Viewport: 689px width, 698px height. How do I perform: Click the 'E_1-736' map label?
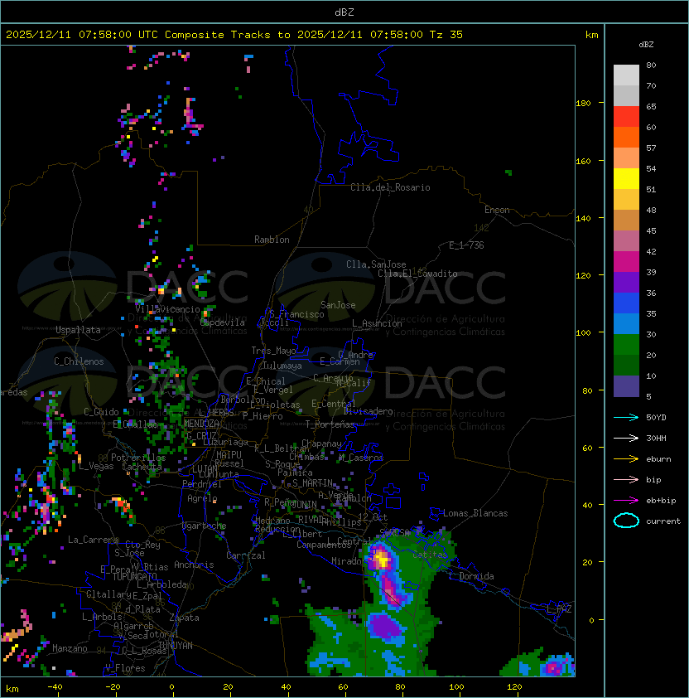point(466,245)
